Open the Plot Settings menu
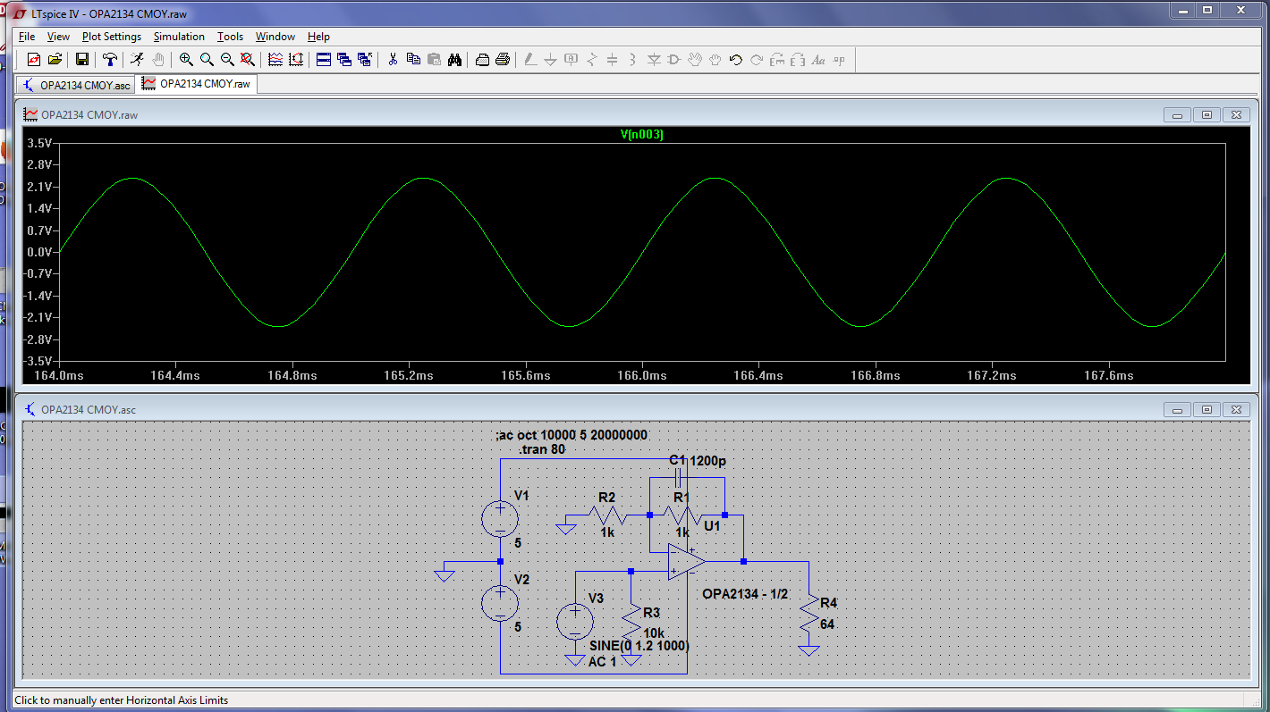1270x712 pixels. (112, 37)
